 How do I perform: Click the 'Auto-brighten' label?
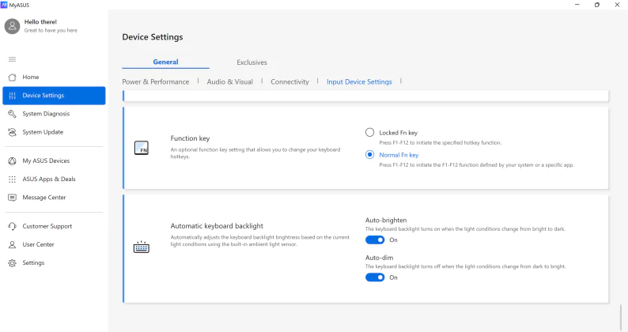(386, 221)
